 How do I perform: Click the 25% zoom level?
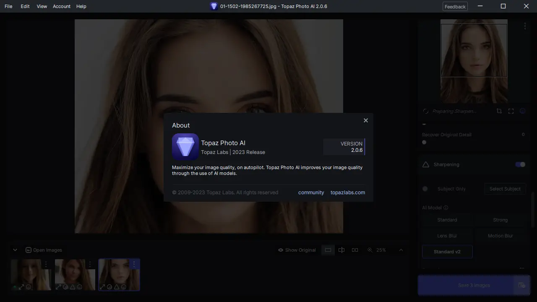pos(381,250)
